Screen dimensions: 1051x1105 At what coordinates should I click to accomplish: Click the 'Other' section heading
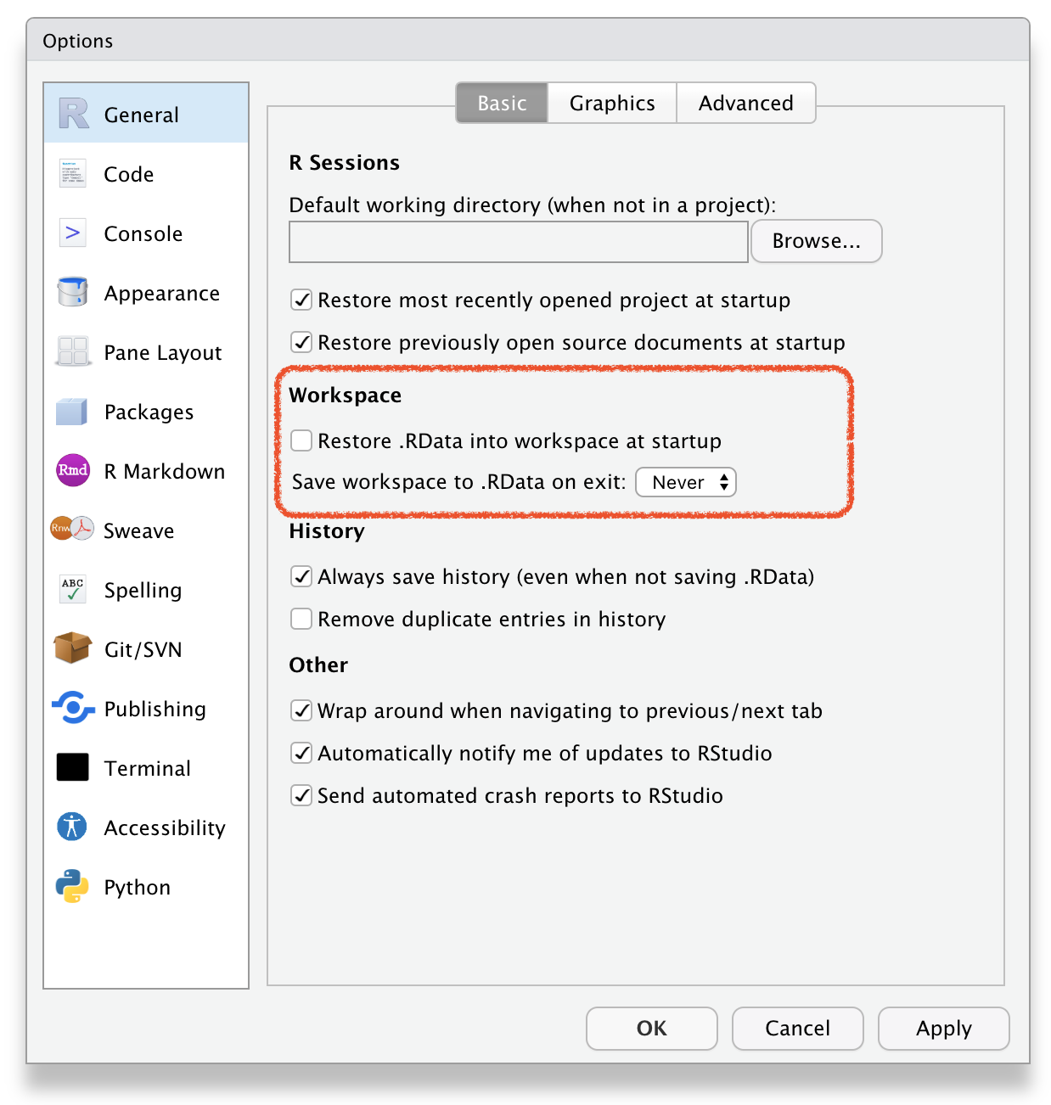[318, 665]
